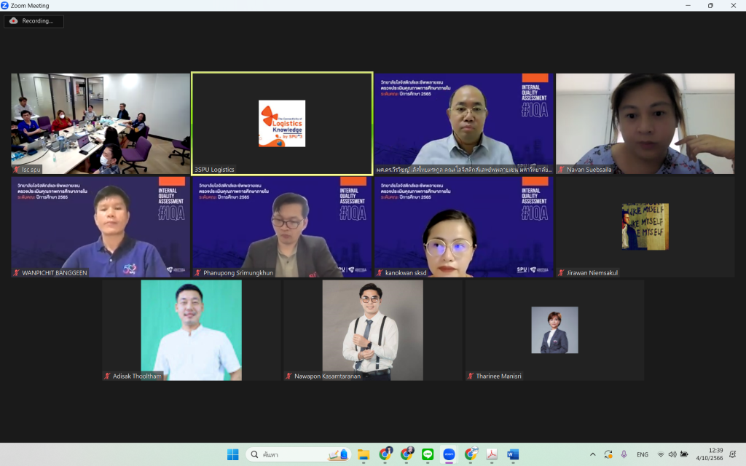Open Adobe Acrobat from the taskbar
Viewport: 746px width, 466px height.
[x=492, y=454]
